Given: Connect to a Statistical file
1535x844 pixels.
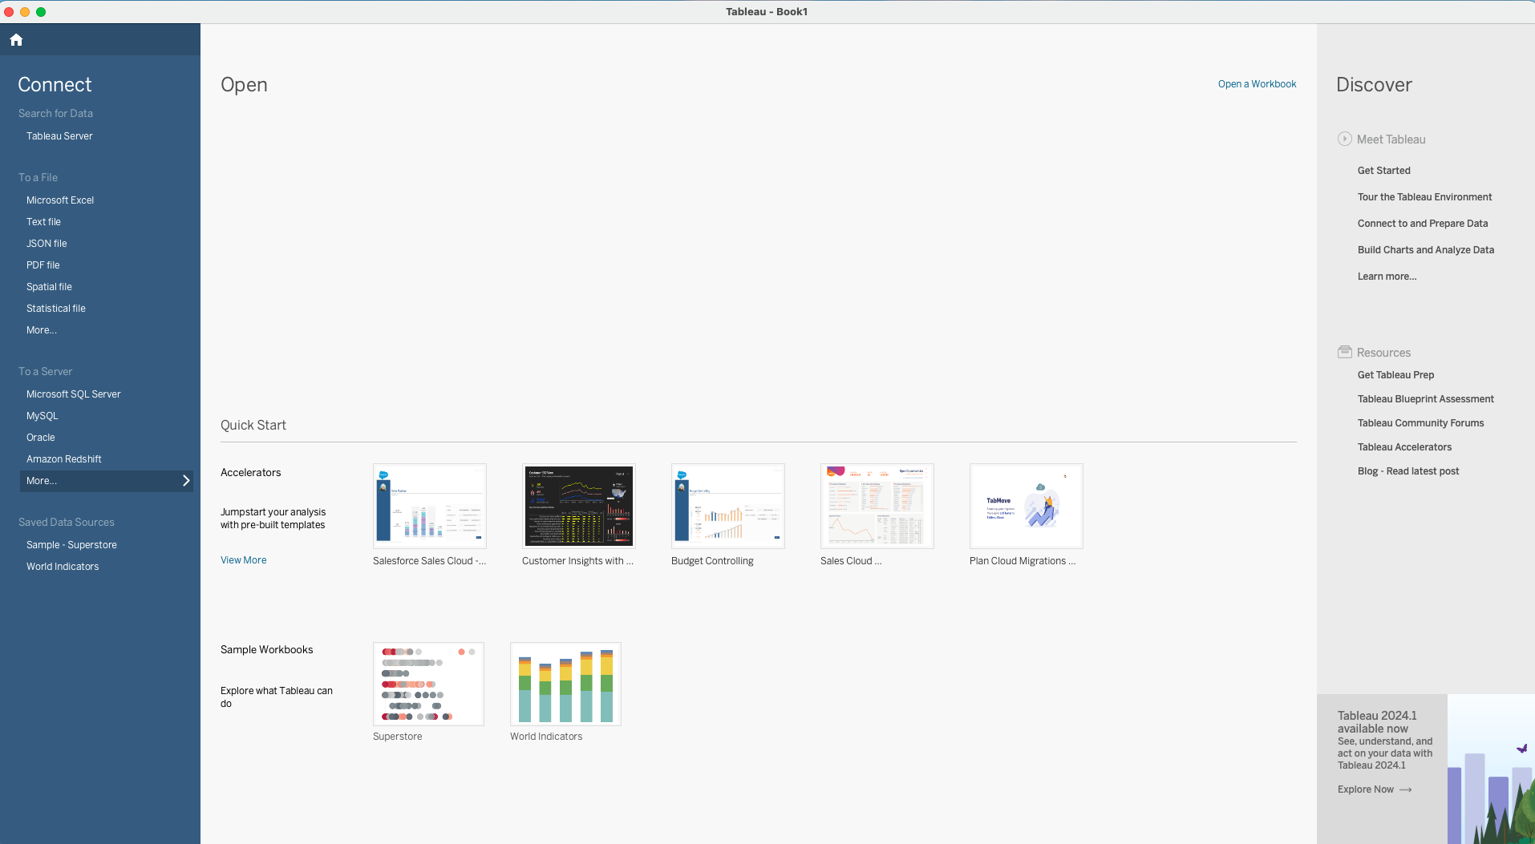Looking at the screenshot, I should (56, 309).
